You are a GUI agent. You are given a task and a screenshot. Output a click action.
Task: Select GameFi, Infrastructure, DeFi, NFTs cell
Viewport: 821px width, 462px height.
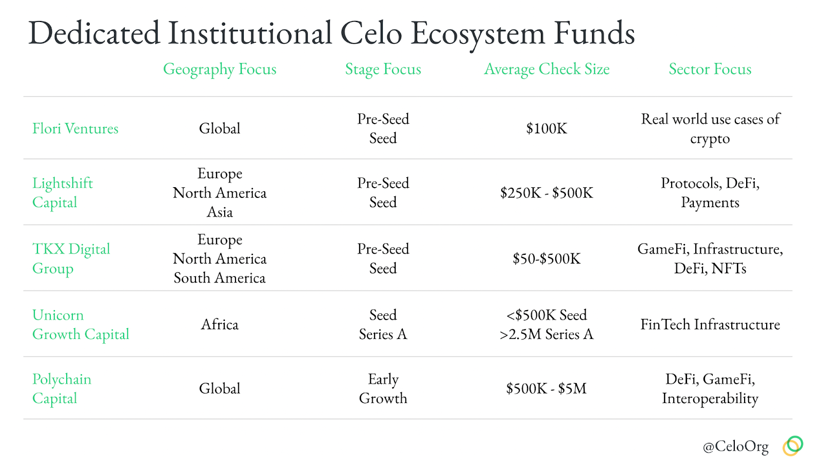coord(710,258)
